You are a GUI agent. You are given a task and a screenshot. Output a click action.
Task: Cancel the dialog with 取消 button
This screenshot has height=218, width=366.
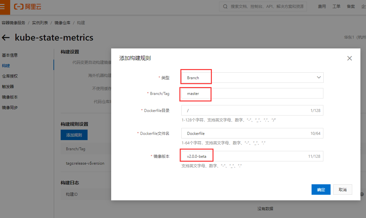point(342,189)
